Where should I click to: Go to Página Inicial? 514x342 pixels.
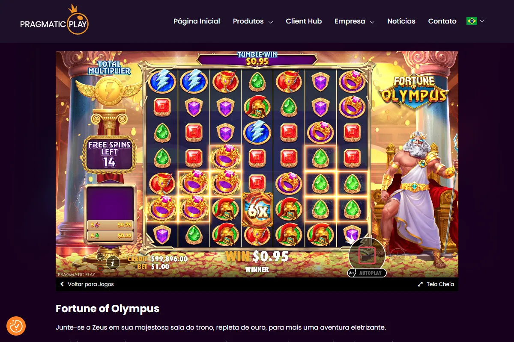click(x=197, y=21)
